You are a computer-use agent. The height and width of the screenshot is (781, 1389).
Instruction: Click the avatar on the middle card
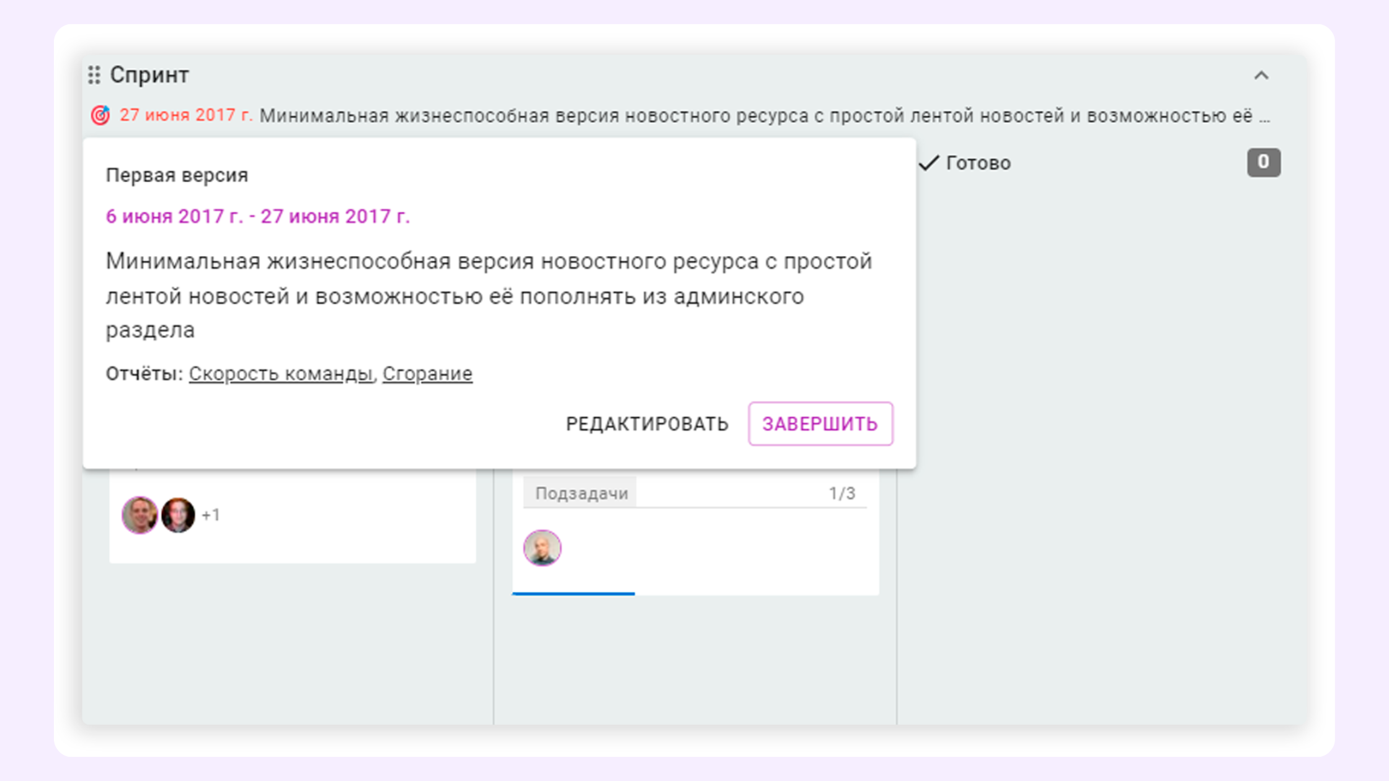click(542, 548)
